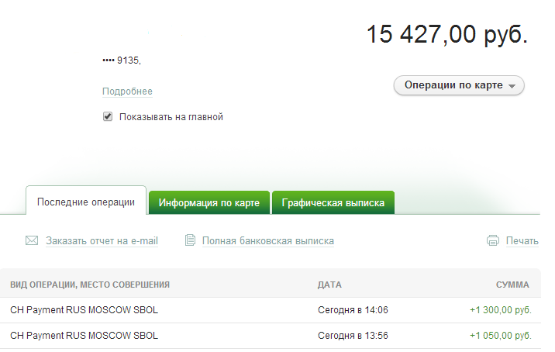Screen dimensions: 555x352
Task: Follow the 'Подробнее' link
Action: coord(127,91)
